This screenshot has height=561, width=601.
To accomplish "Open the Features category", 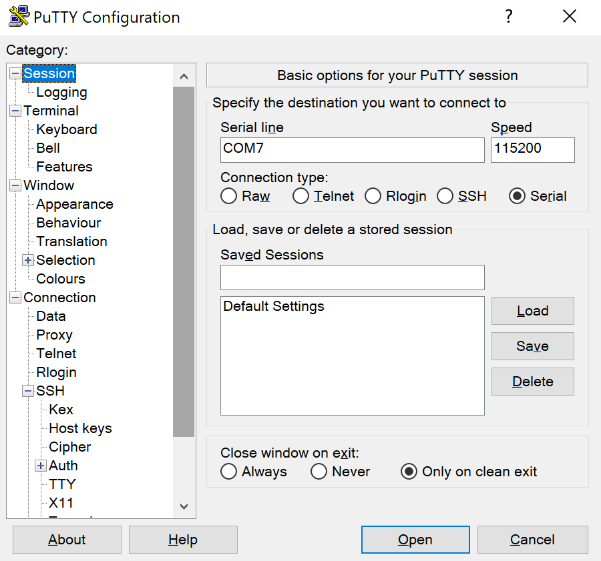I will coord(64,167).
